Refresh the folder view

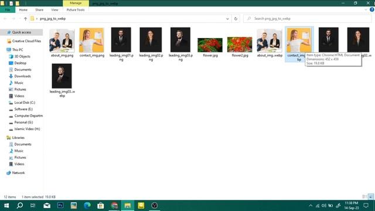click(236, 19)
